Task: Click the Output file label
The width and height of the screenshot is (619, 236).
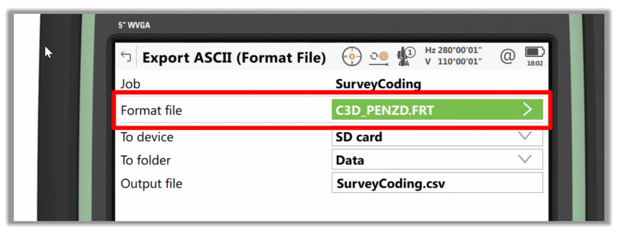Action: click(151, 184)
